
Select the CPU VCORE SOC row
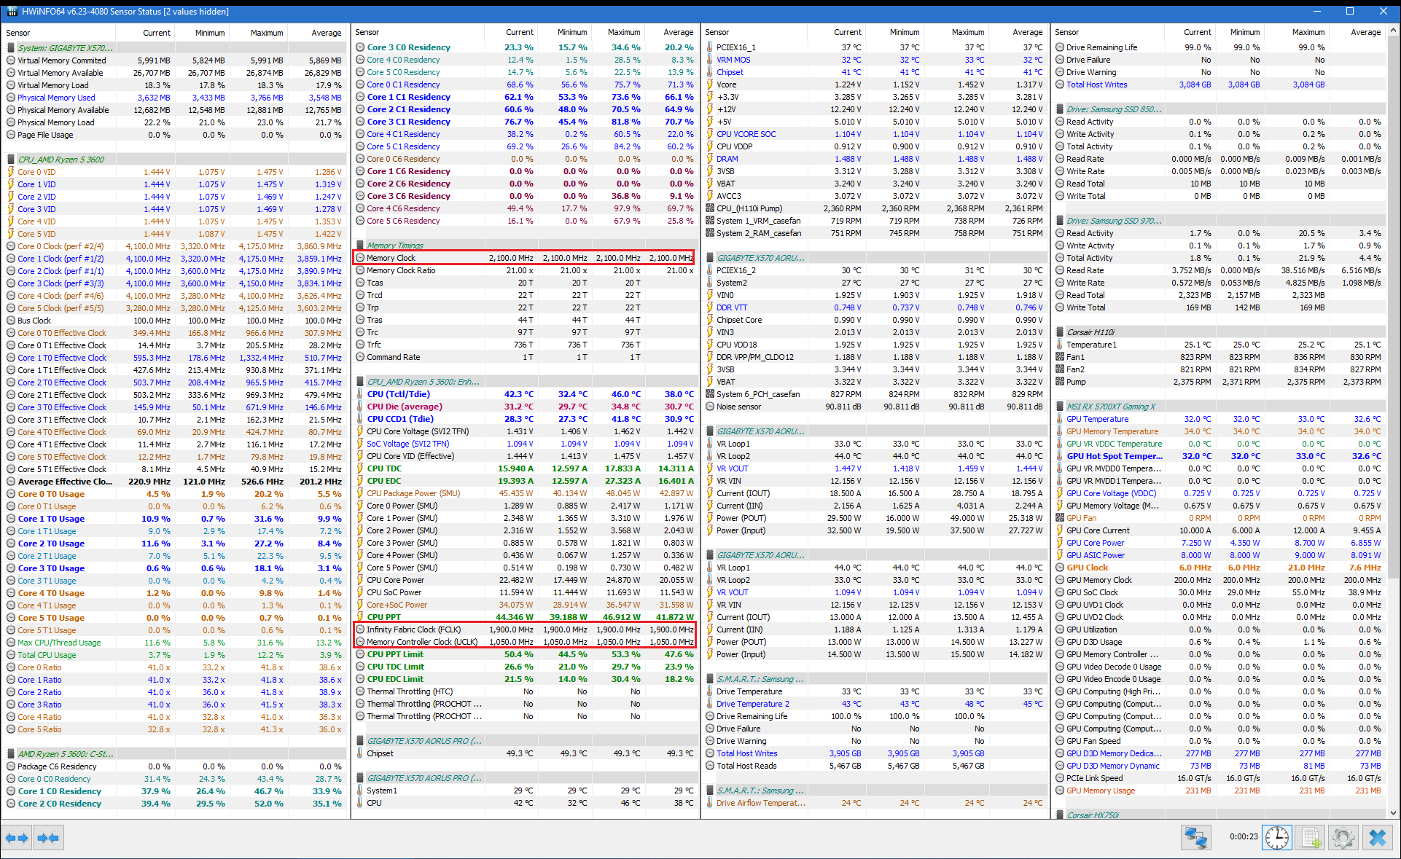coord(875,134)
